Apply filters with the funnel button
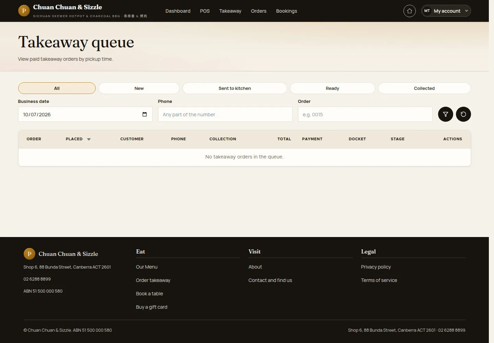The width and height of the screenshot is (494, 343). (x=445, y=114)
